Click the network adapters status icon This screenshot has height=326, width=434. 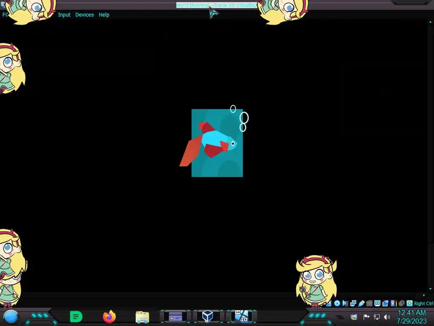click(353, 303)
